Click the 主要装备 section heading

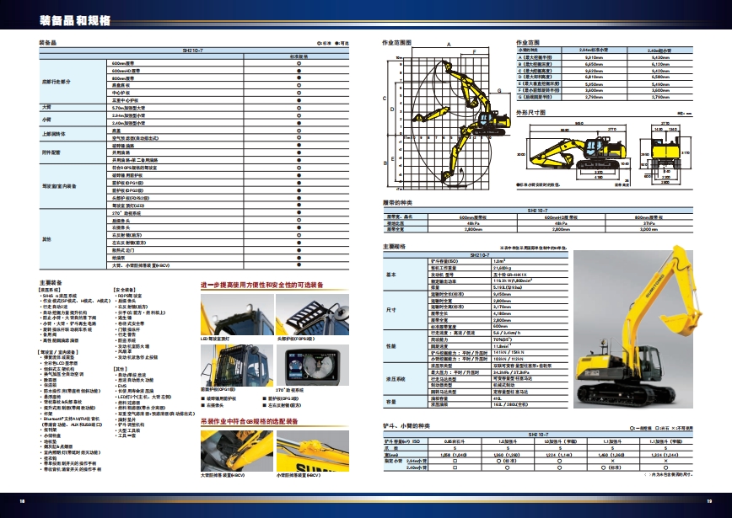51,282
